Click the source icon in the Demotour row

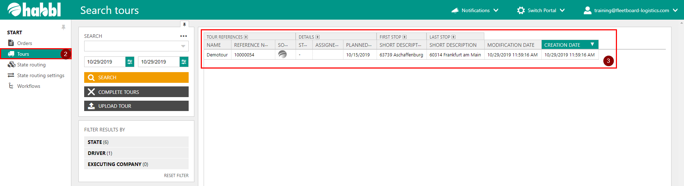(282, 54)
